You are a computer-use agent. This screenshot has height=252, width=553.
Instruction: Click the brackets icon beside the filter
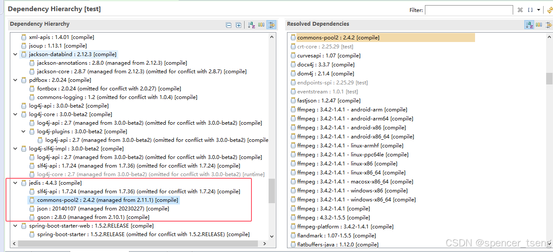click(530, 10)
